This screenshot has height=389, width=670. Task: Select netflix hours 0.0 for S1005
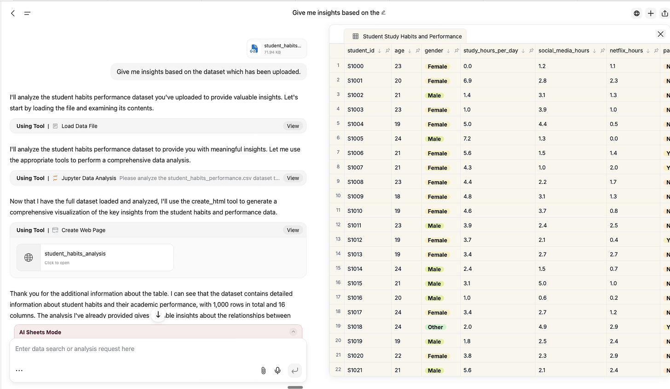[633, 138]
